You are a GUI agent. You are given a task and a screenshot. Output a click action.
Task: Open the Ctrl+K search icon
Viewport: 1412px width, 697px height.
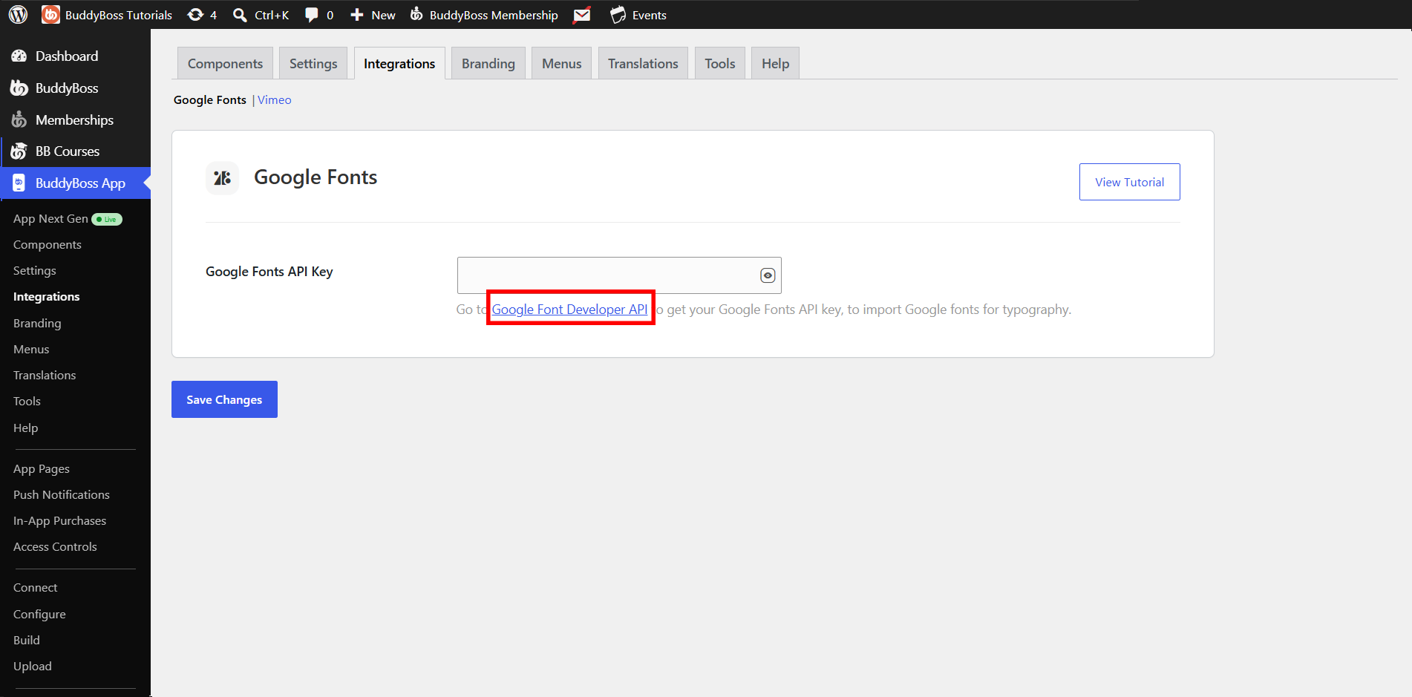[240, 15]
